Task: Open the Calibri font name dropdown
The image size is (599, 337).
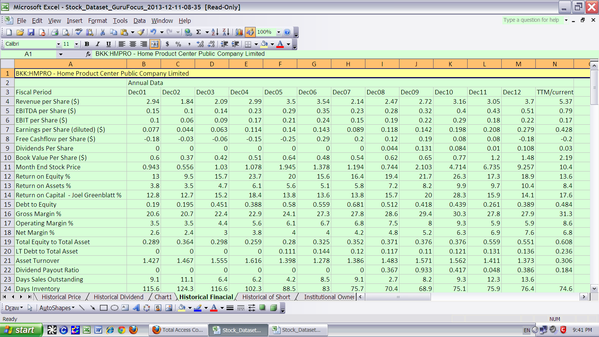Action: click(58, 44)
